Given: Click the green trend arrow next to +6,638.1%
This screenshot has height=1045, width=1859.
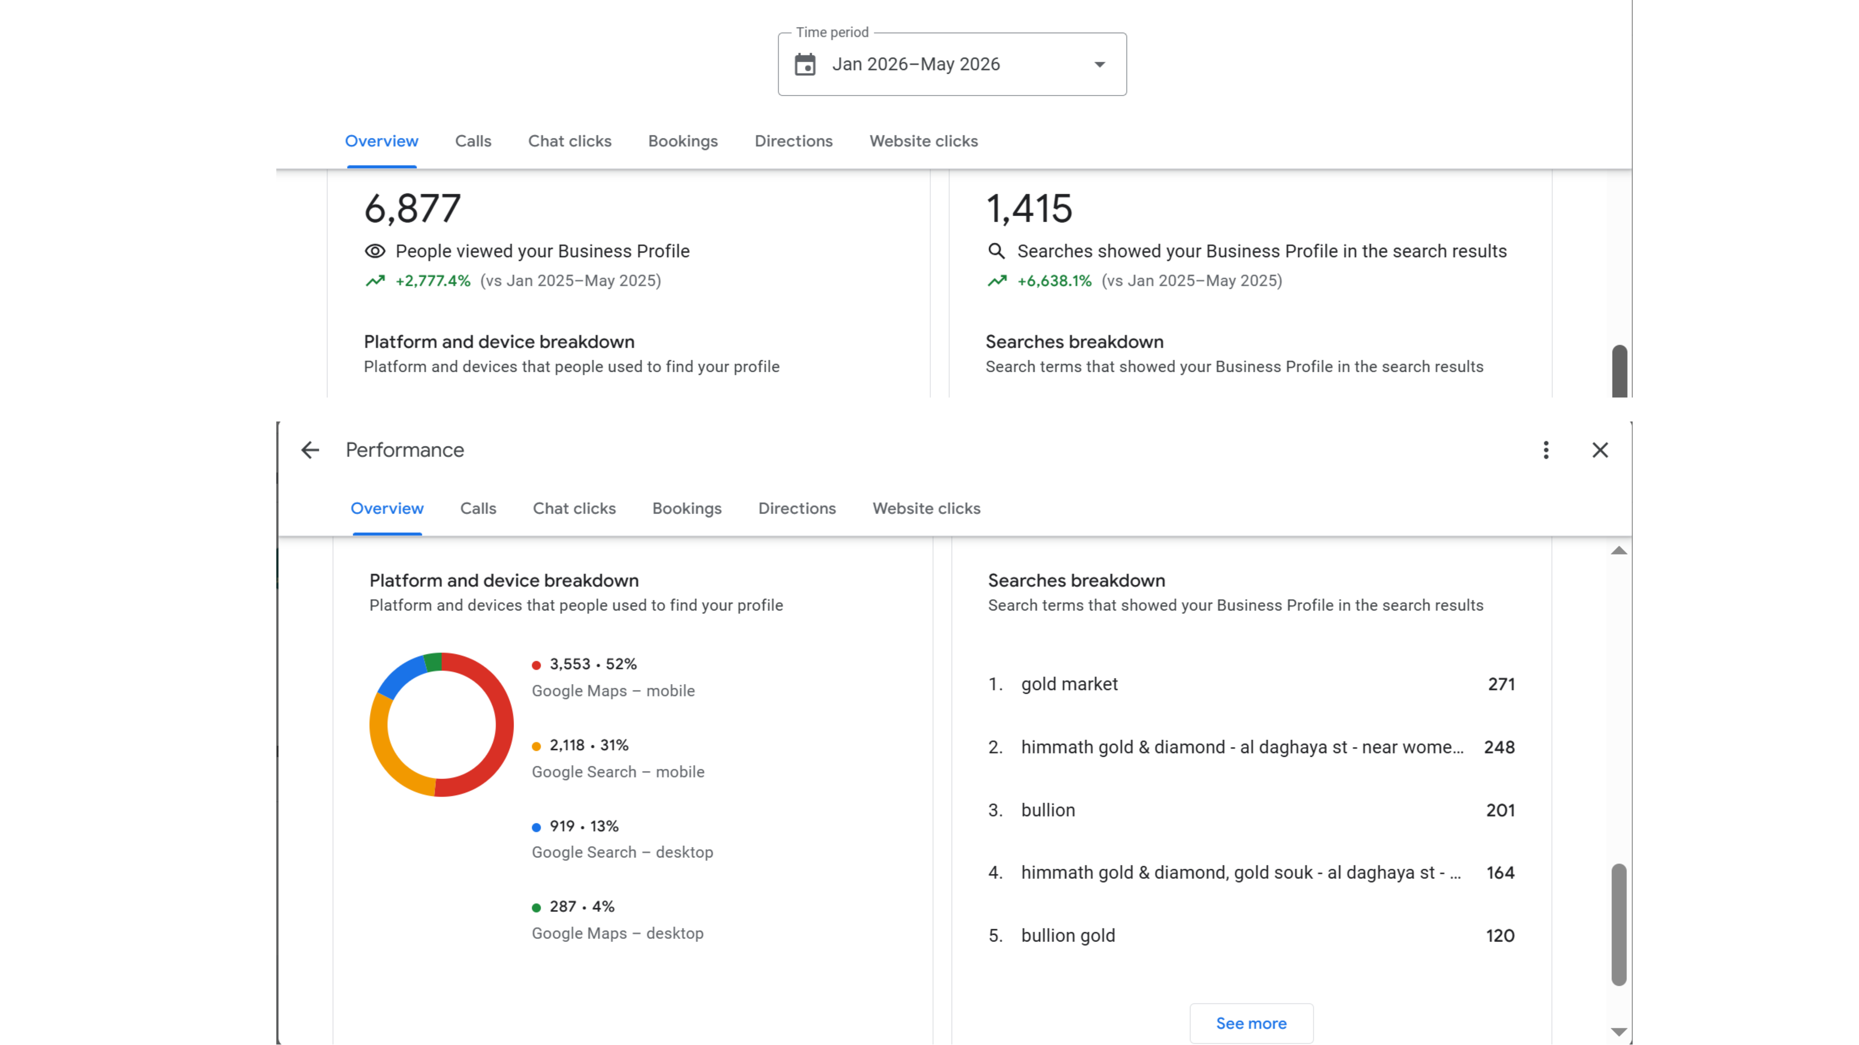Looking at the screenshot, I should click(997, 280).
